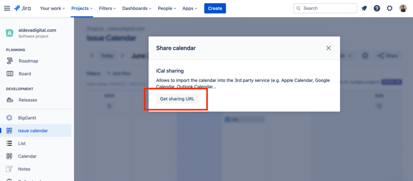The width and height of the screenshot is (413, 181).
Task: Click the Search input field
Action: 325,8
